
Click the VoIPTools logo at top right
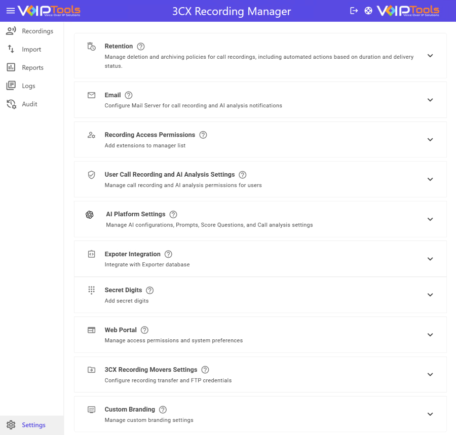click(x=408, y=11)
